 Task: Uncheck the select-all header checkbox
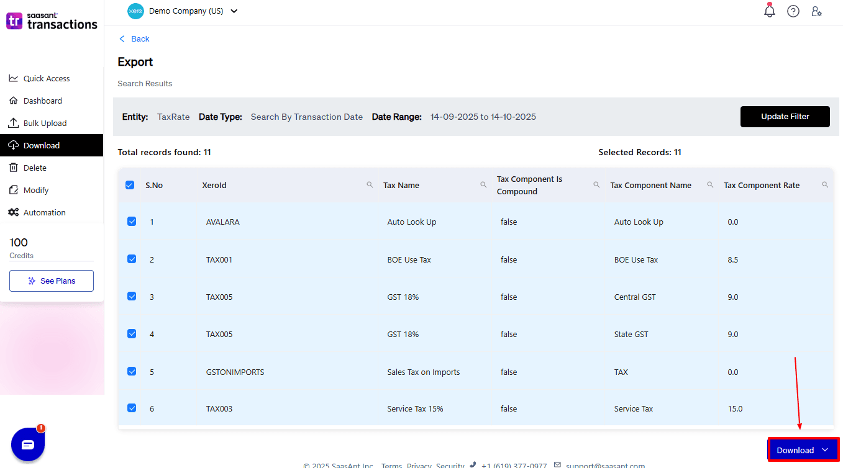(130, 185)
